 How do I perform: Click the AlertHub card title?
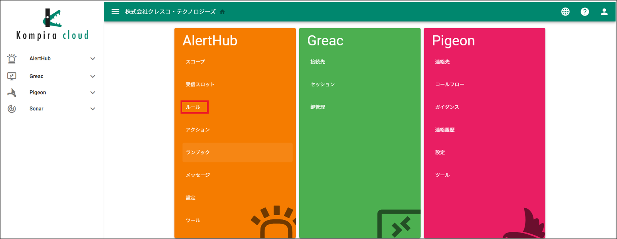pyautogui.click(x=210, y=40)
